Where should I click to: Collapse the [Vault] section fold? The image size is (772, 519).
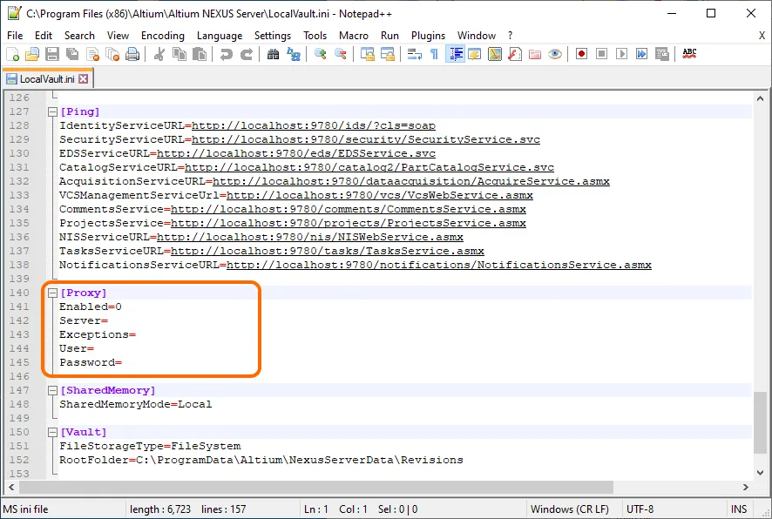(x=52, y=432)
